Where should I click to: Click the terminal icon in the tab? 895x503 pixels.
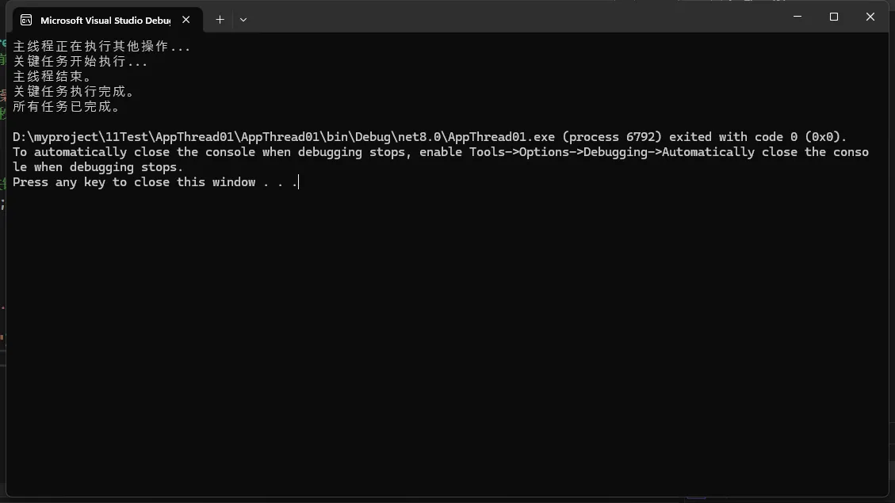tap(26, 20)
